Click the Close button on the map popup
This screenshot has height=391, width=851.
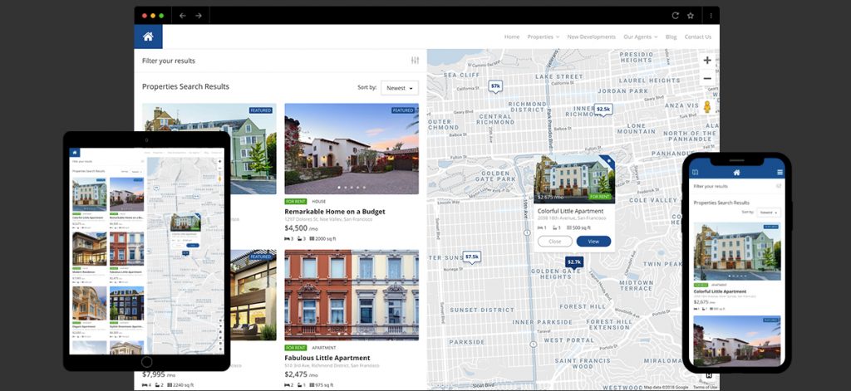point(554,242)
